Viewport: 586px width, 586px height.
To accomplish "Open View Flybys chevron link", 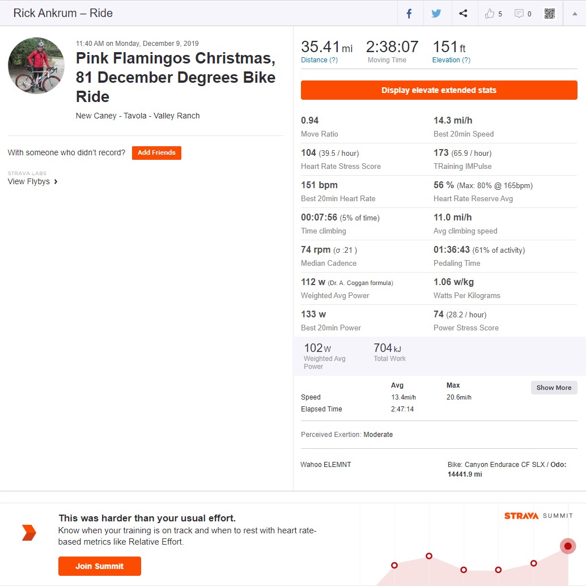I will tap(32, 181).
